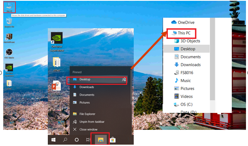Open Downloads in the navigation pane
The image size is (248, 146).
click(x=188, y=65)
